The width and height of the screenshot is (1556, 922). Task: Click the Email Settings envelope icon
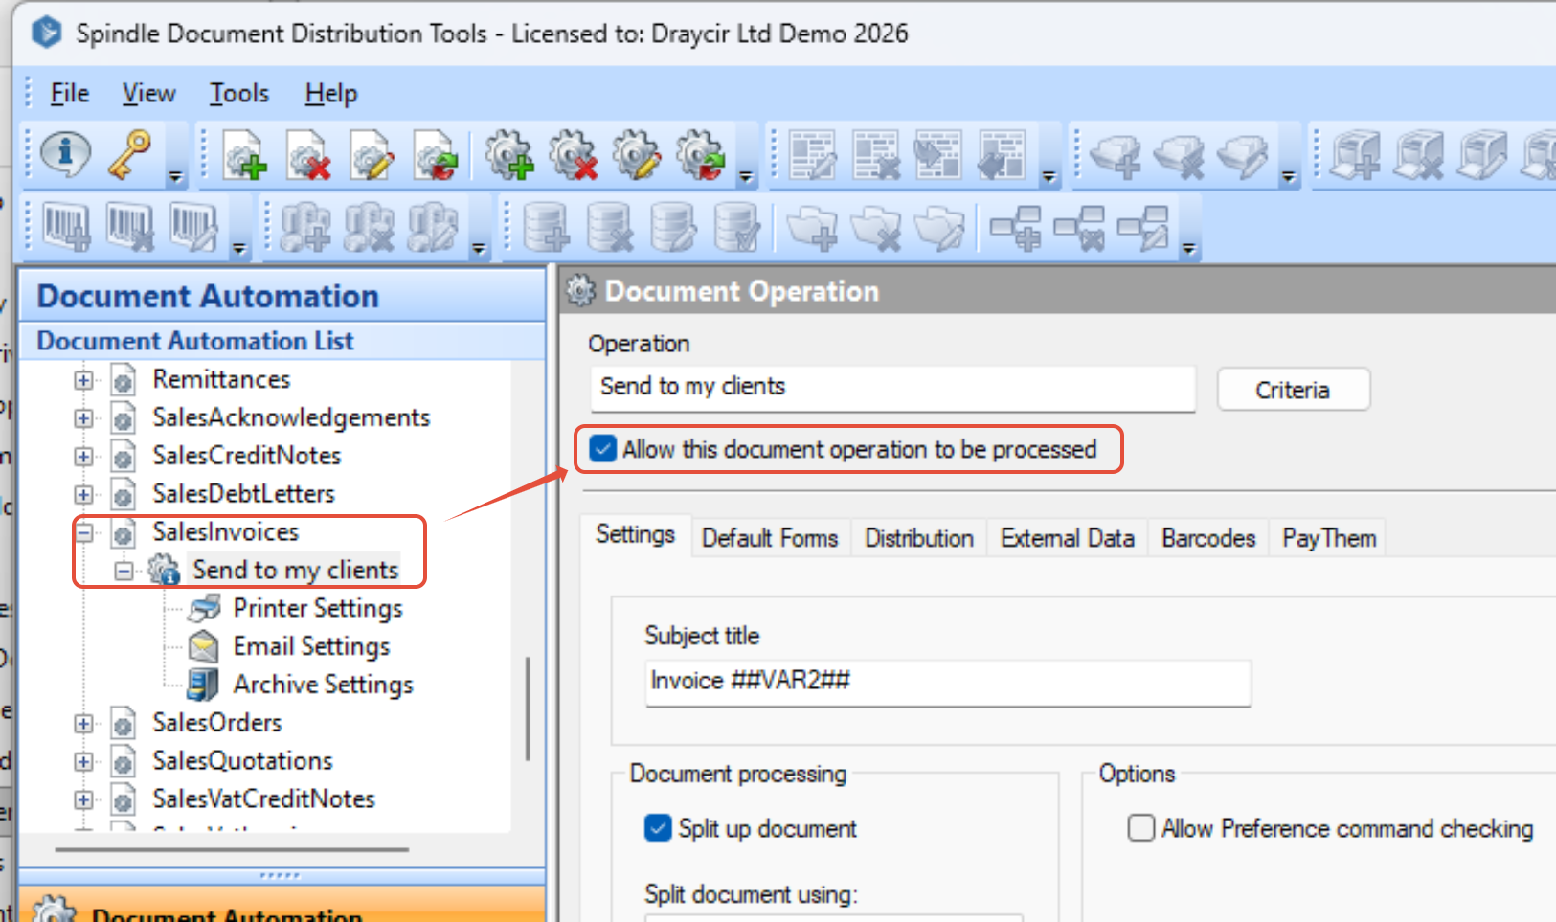click(203, 646)
